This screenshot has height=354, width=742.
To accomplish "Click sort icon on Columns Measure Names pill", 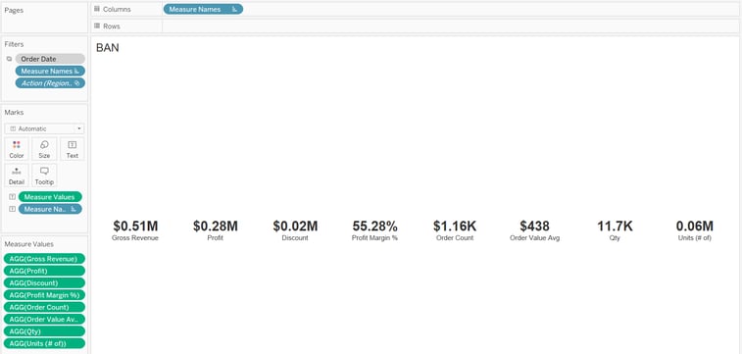I will (x=234, y=9).
